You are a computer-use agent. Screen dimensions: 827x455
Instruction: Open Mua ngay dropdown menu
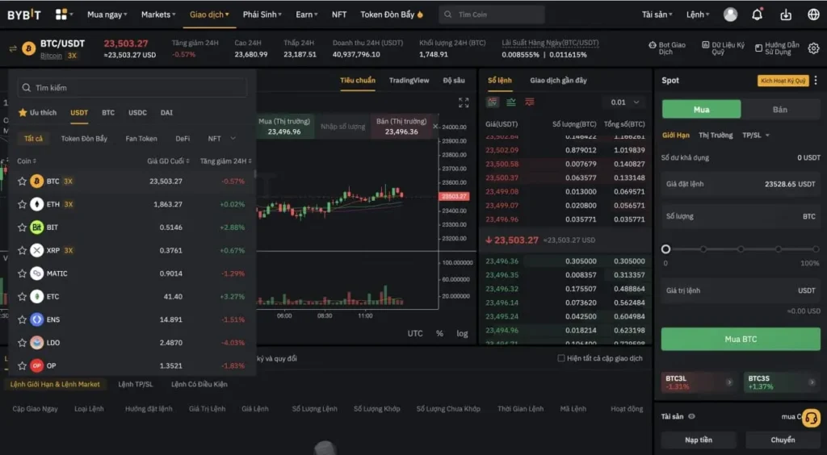[x=107, y=15]
